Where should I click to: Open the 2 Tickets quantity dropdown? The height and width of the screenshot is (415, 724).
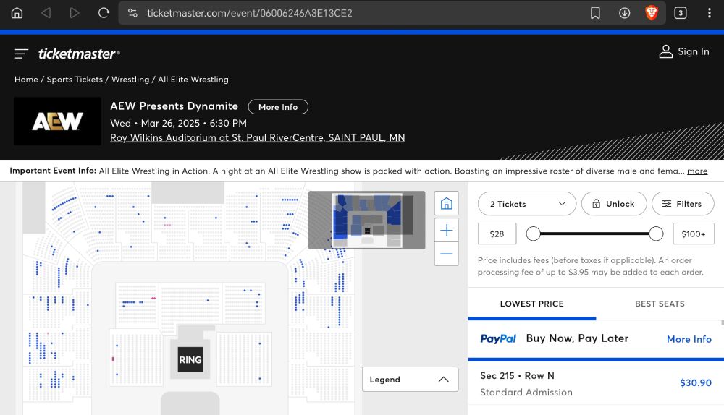click(527, 204)
